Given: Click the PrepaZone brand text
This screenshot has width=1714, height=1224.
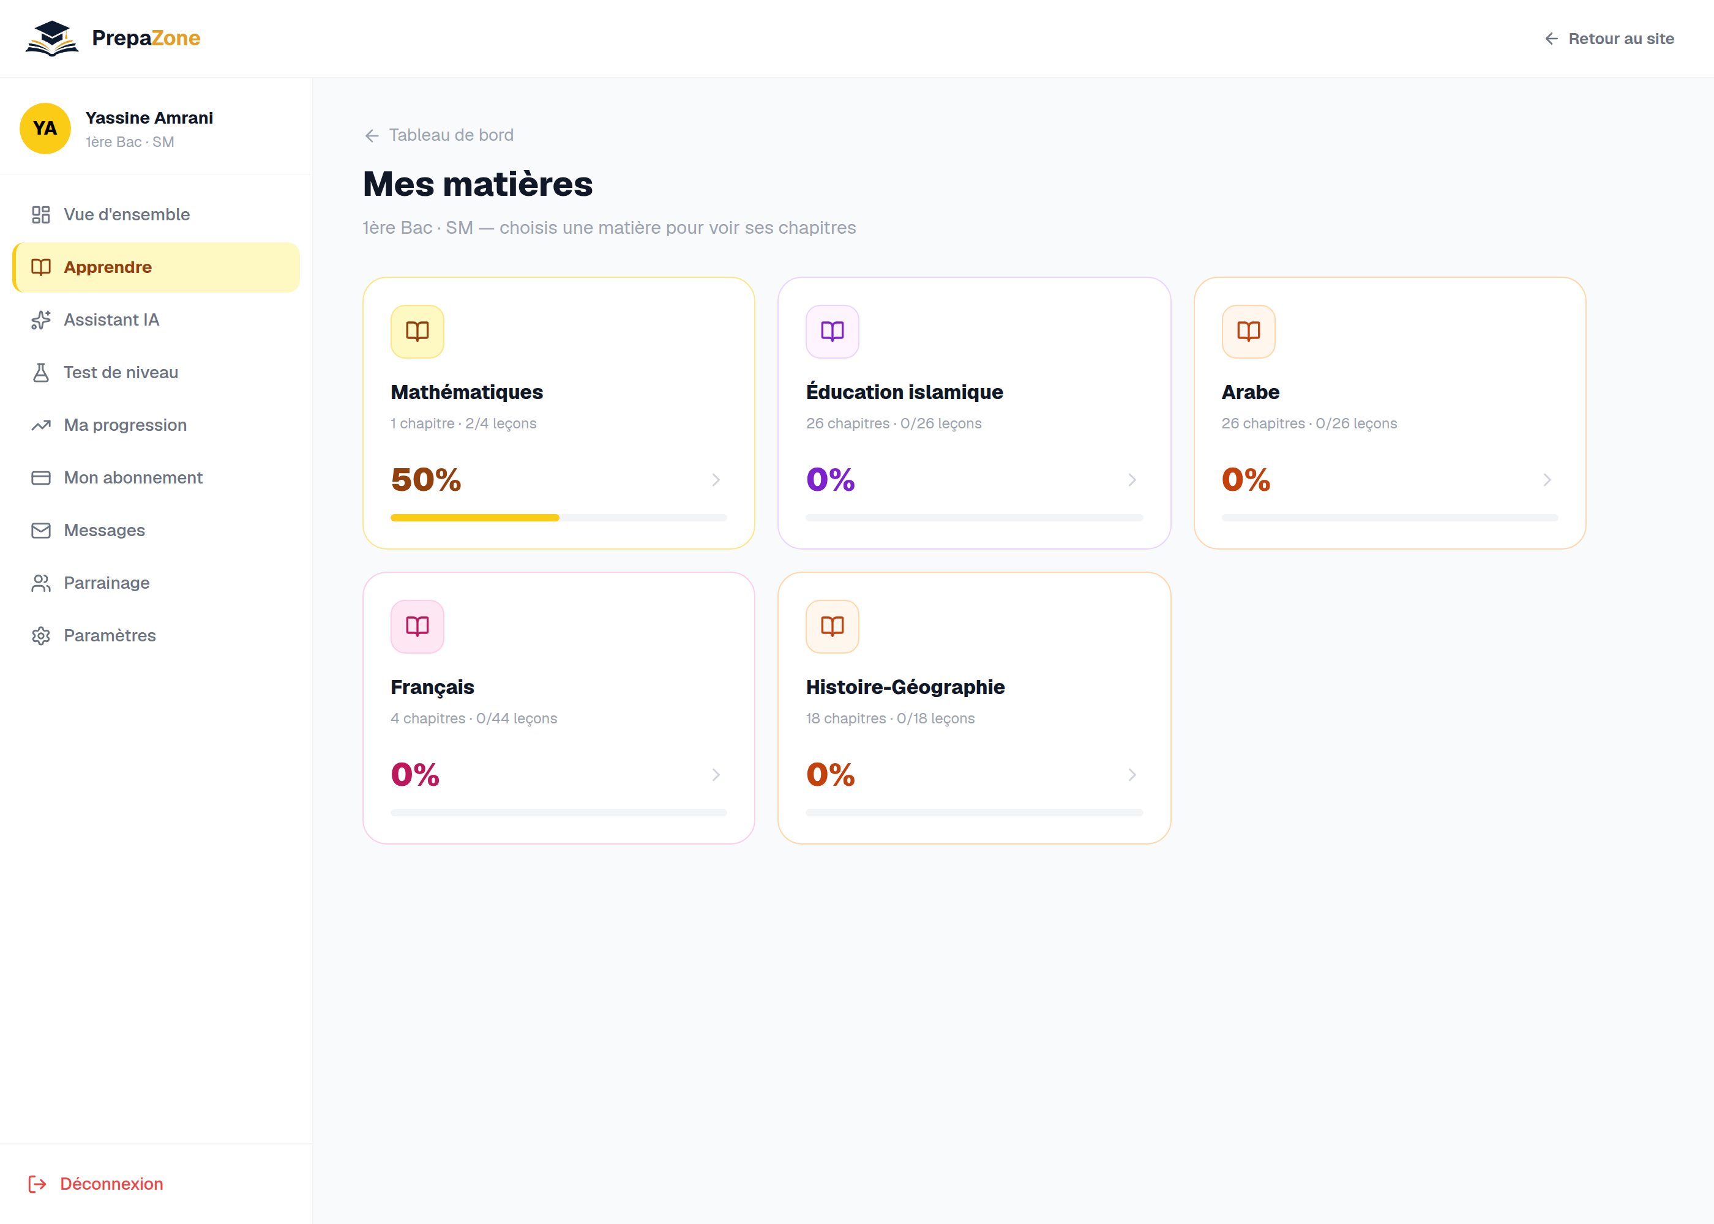Looking at the screenshot, I should (x=146, y=38).
